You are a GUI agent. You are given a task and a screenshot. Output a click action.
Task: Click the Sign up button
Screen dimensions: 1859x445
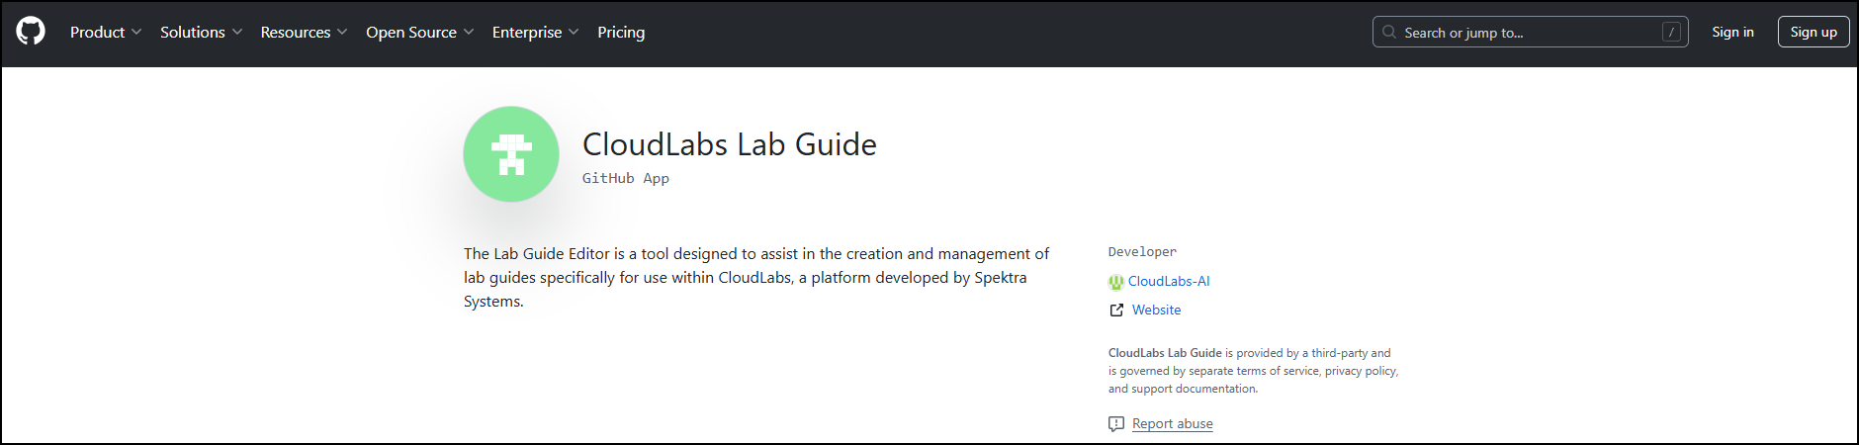[1814, 33]
